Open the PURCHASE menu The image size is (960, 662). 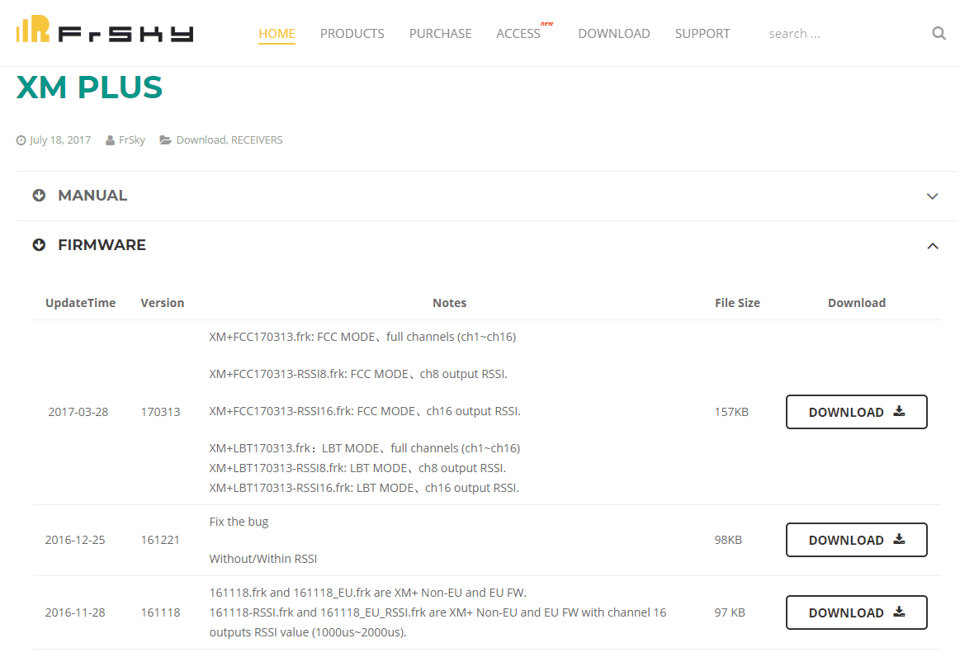click(x=440, y=34)
